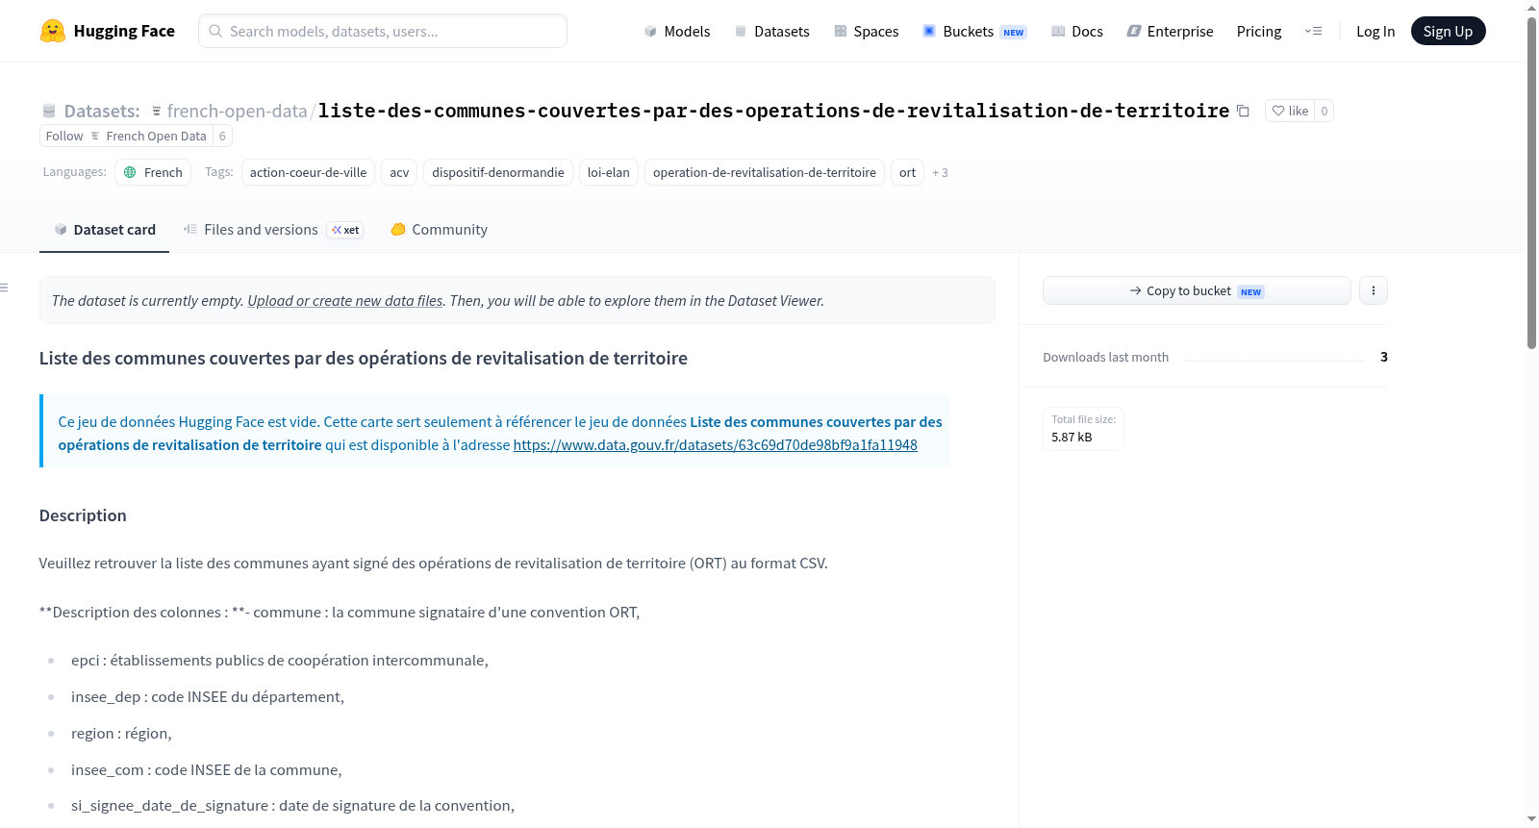
Task: Click Upload or create new data files link
Action: point(345,301)
